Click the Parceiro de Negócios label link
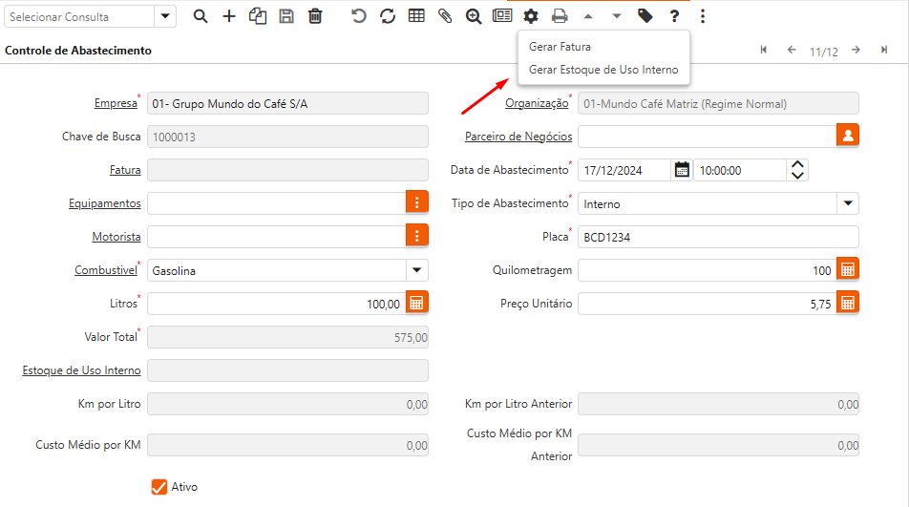 [x=518, y=137]
